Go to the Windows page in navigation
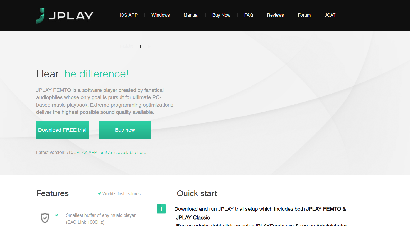The width and height of the screenshot is (410, 226). tap(160, 15)
